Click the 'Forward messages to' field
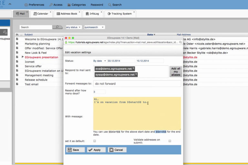 click(137, 84)
